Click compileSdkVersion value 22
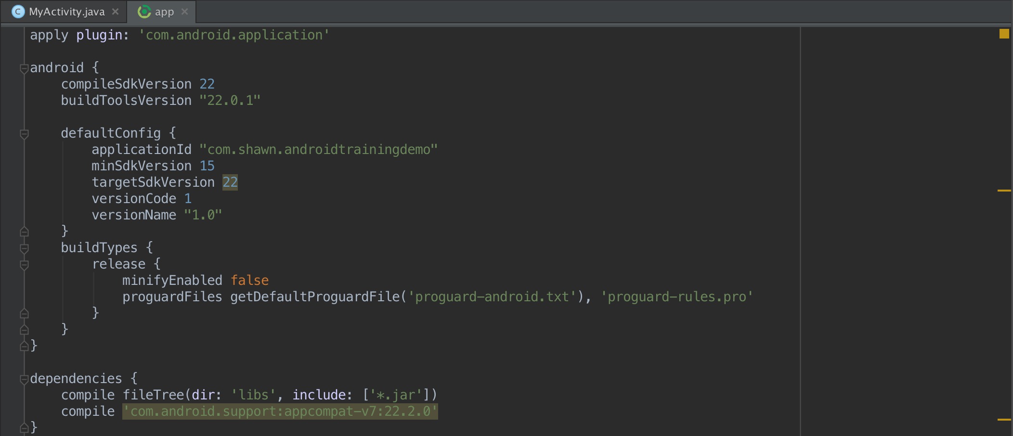This screenshot has width=1013, height=436. 207,84
